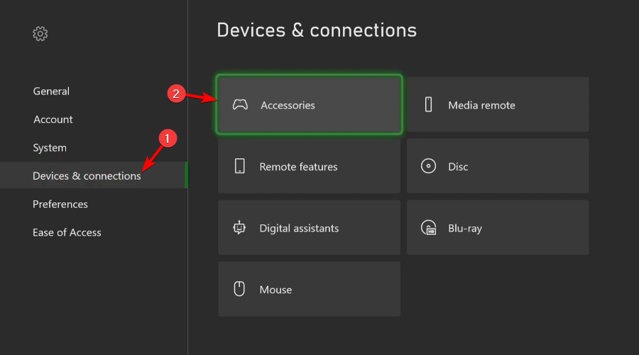Click the Remote features phone icon

point(240,167)
